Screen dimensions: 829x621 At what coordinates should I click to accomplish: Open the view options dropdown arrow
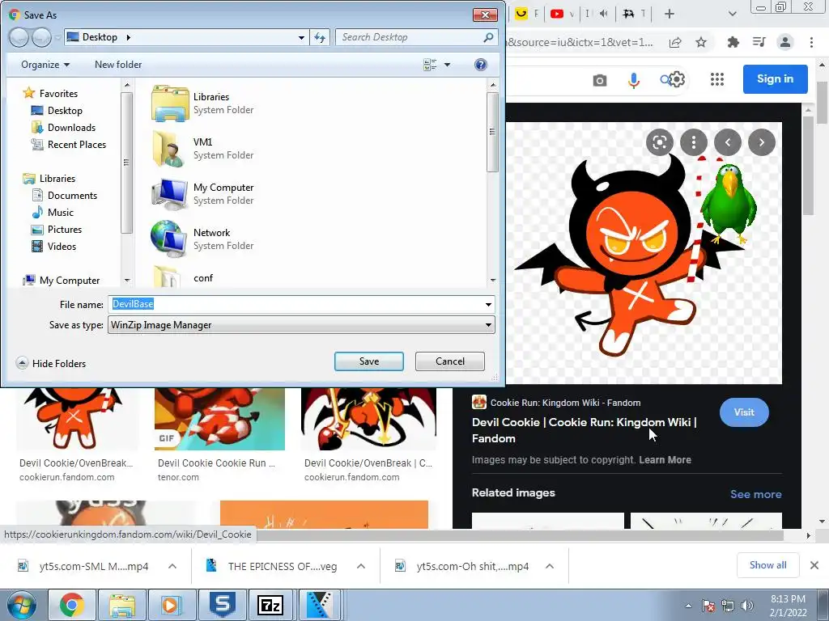(447, 65)
